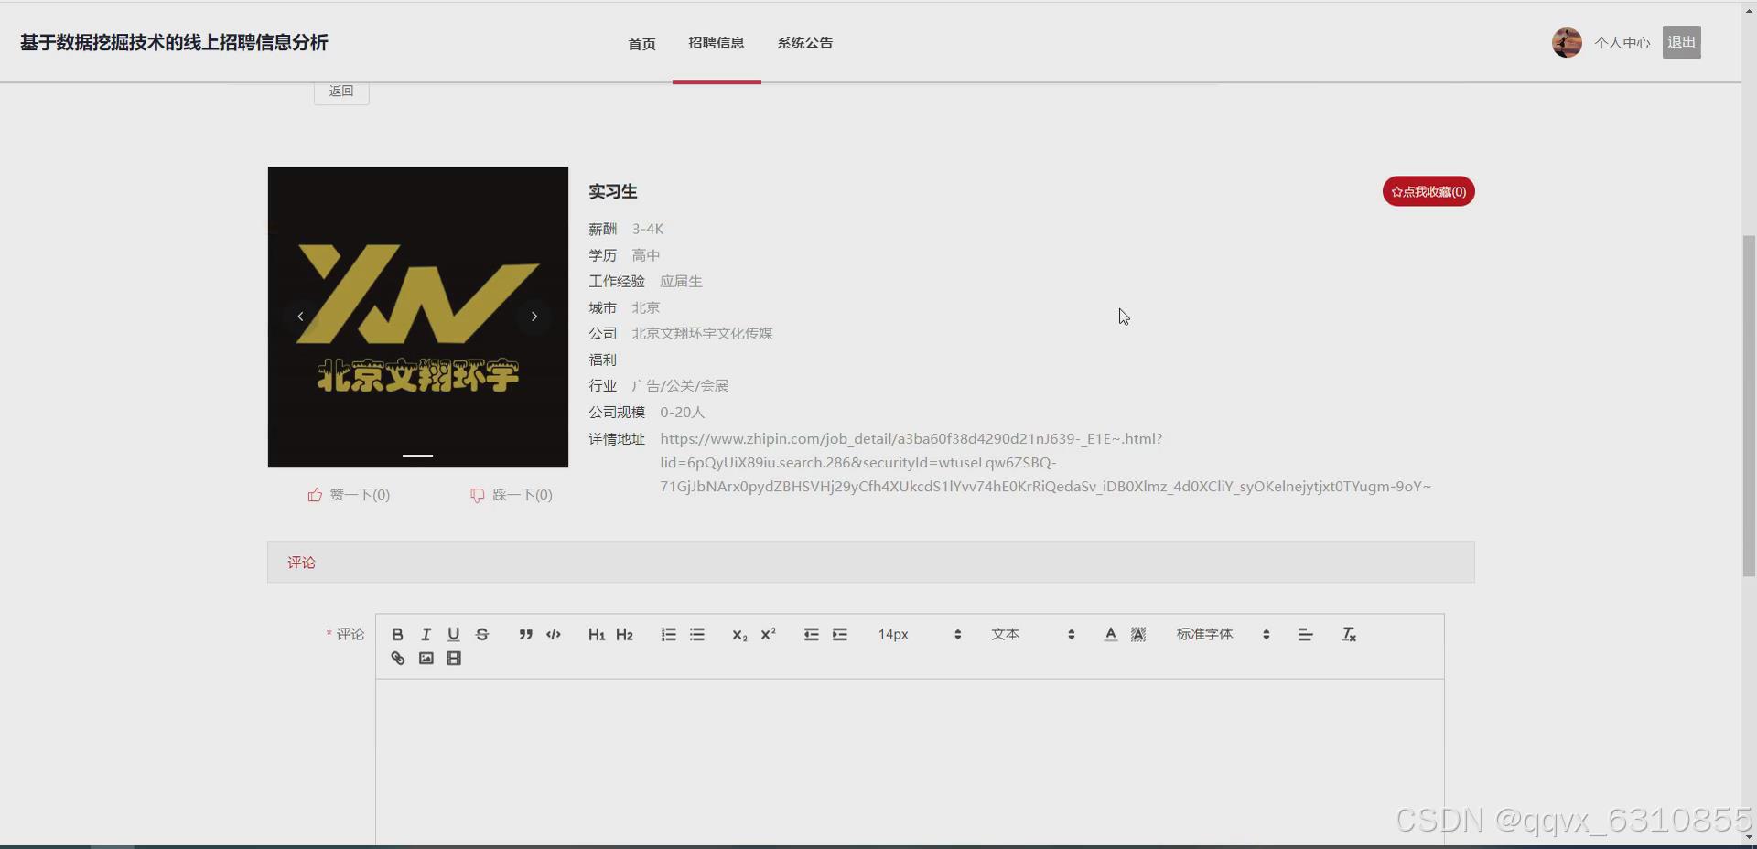Click the site title 基于数据挖掘技术的线上招聘信息分析

pyautogui.click(x=174, y=42)
